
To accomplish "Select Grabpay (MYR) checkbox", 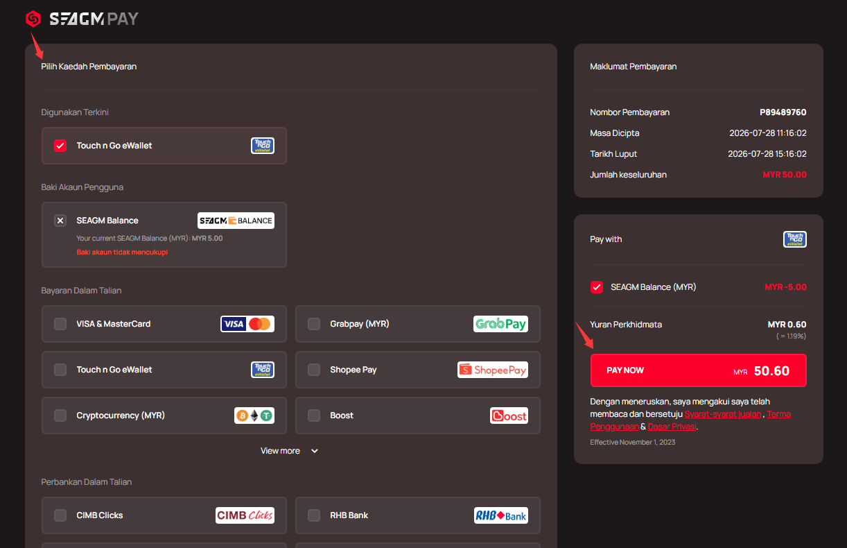I will (314, 324).
